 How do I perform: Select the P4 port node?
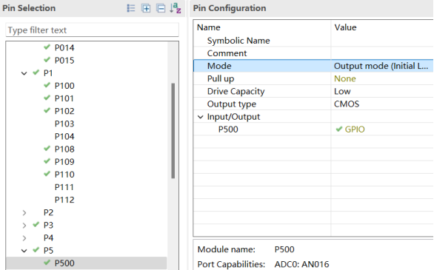[x=48, y=238]
